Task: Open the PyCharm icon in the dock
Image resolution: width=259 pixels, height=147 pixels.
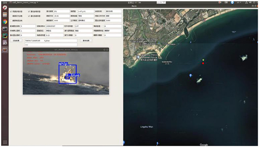Action: (x=5, y=36)
